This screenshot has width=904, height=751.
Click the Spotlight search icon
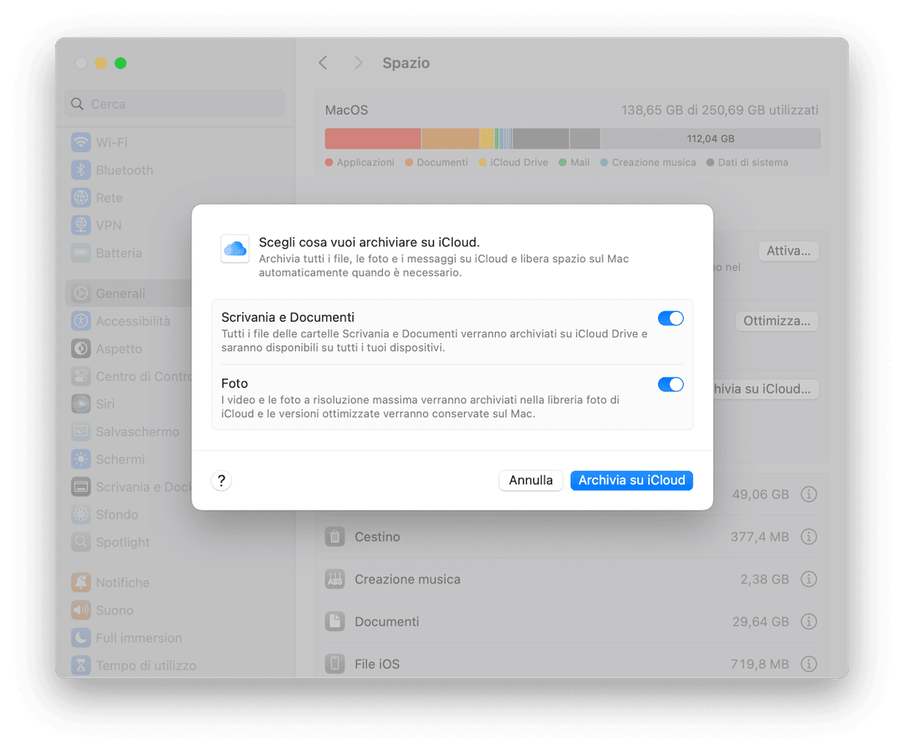pos(81,542)
